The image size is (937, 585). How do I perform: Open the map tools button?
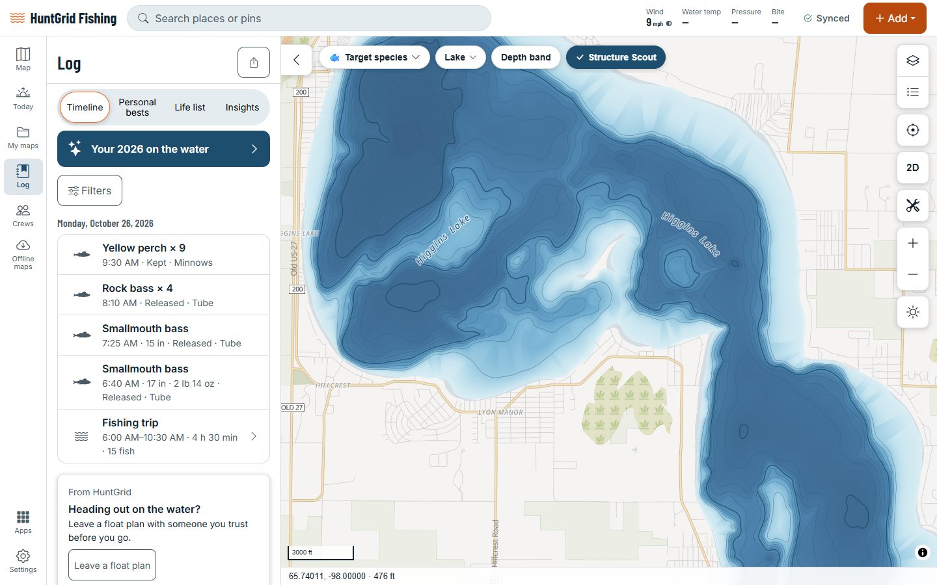tap(913, 205)
